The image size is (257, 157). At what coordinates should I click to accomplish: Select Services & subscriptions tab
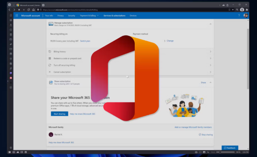pos(115,16)
